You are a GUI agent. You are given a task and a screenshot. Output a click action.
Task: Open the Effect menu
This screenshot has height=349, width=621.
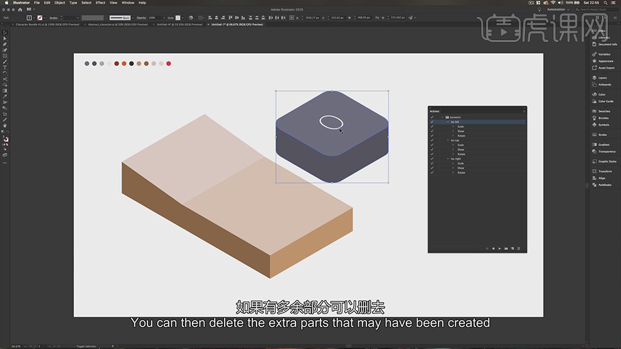click(x=100, y=3)
